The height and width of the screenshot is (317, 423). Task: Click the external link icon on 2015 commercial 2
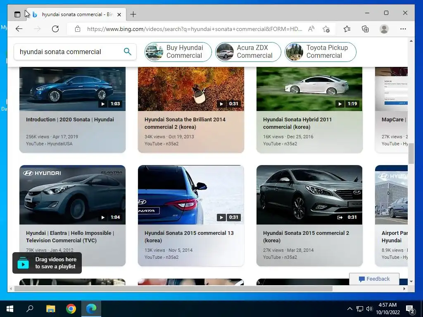[340, 217]
